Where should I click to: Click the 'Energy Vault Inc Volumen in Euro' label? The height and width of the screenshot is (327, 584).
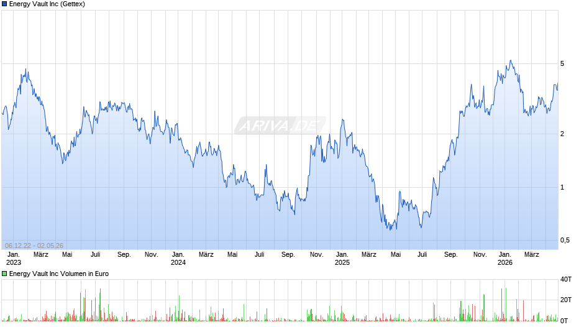click(x=59, y=274)
